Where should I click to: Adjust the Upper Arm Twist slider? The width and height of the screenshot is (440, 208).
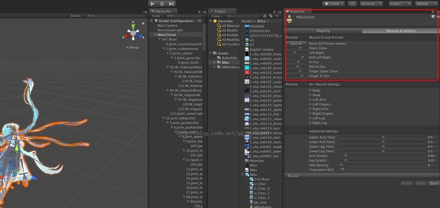coord(383,137)
